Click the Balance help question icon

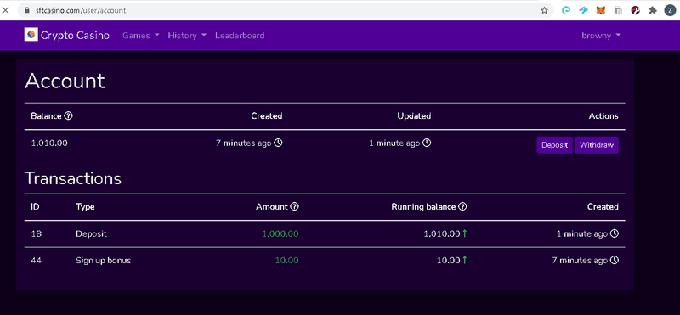(x=68, y=116)
